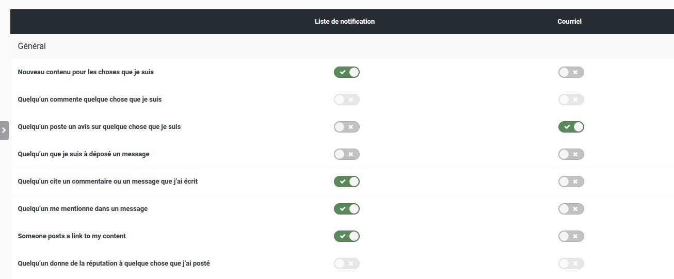This screenshot has height=279, width=674.
Task: Click the 'Courriel' column header
Action: 569,22
